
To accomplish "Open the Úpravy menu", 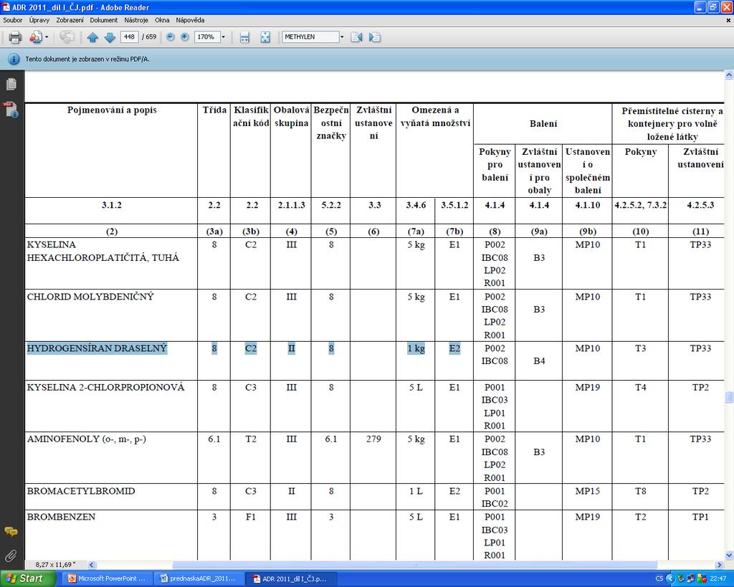I will [39, 20].
